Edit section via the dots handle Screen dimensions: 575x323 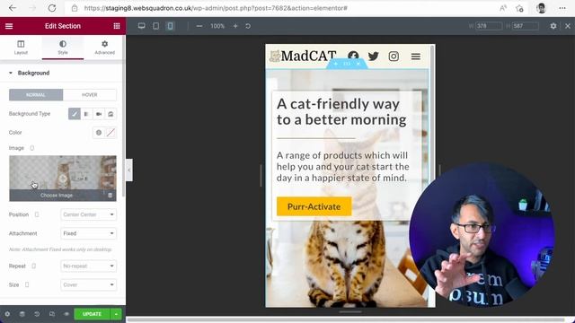point(347,64)
